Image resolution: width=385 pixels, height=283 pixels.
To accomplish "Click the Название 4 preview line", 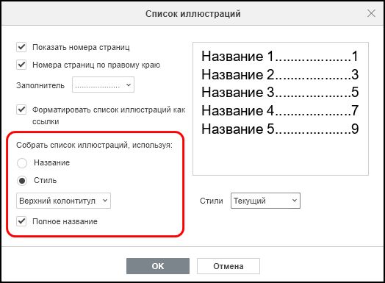I will pos(280,110).
